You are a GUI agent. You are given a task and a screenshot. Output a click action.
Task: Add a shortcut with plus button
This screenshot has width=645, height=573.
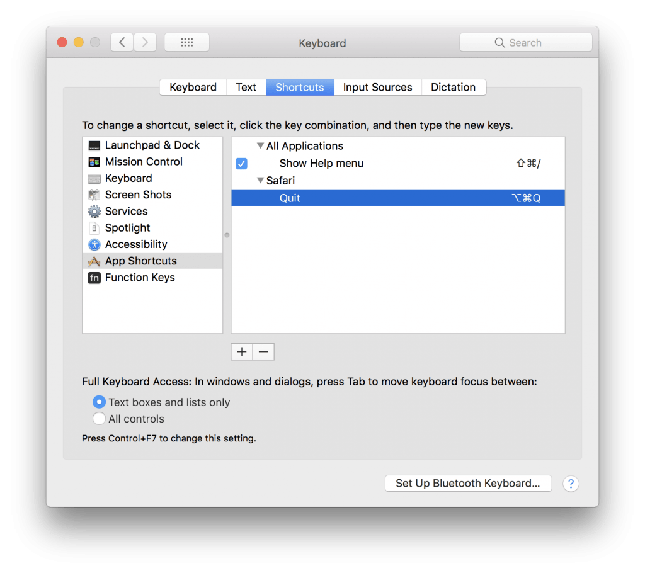[x=242, y=352]
